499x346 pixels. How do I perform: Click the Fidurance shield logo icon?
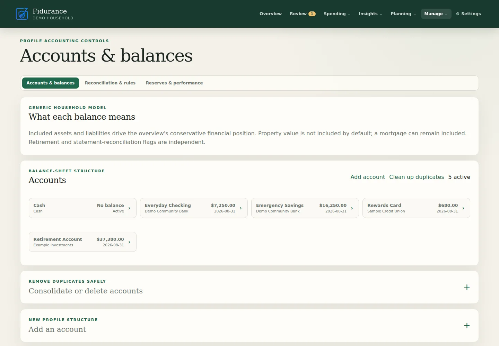[x=22, y=14]
